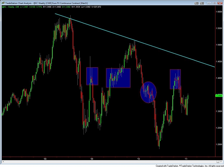Click the 1.4500 price axis label
224x167 pixels.
pyautogui.click(x=219, y=61)
